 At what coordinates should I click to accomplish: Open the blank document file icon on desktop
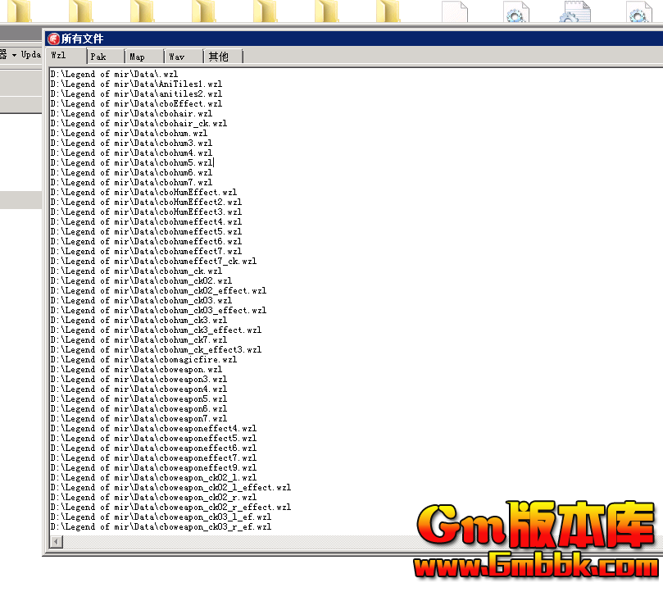point(453,11)
